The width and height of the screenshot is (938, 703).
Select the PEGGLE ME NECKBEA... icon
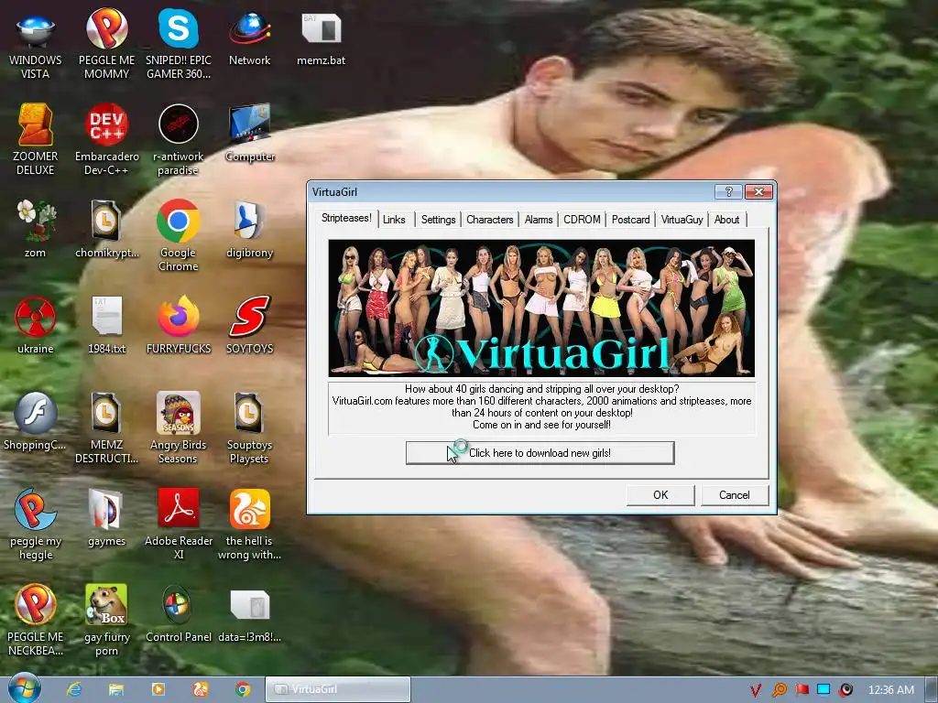point(36,621)
